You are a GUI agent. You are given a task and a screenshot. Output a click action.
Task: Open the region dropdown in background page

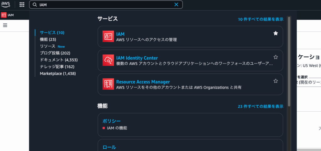coord(309,83)
